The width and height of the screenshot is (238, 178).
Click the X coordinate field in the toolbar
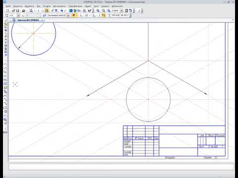pyautogui.click(x=116, y=15)
